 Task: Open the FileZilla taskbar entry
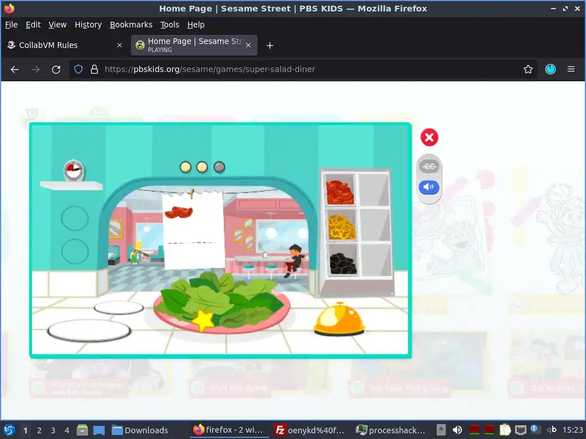[310, 430]
